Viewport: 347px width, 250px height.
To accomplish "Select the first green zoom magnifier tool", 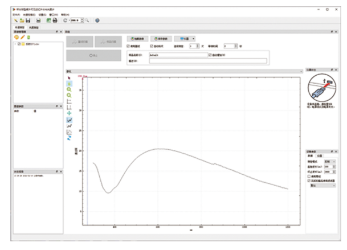I will click(69, 90).
